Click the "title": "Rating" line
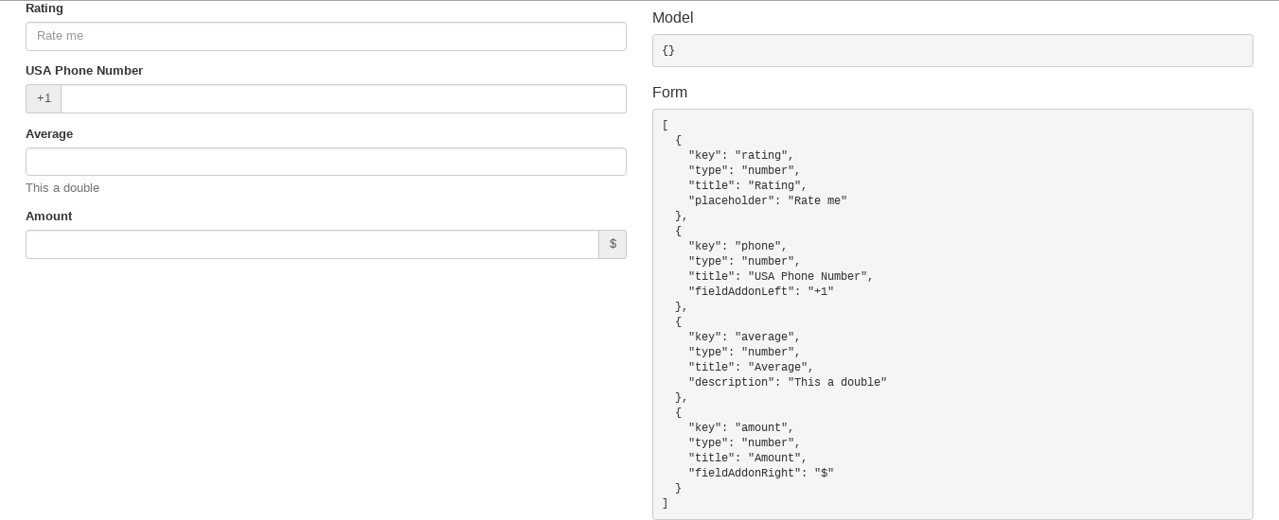Viewport: 1279px width, 520px height. (748, 186)
